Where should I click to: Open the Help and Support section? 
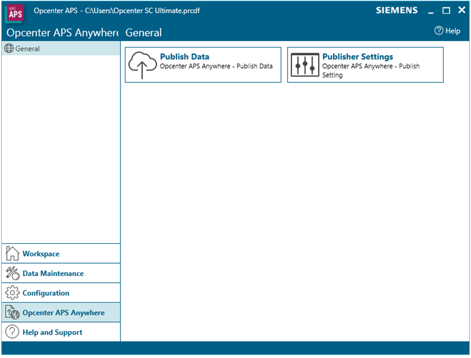(52, 333)
